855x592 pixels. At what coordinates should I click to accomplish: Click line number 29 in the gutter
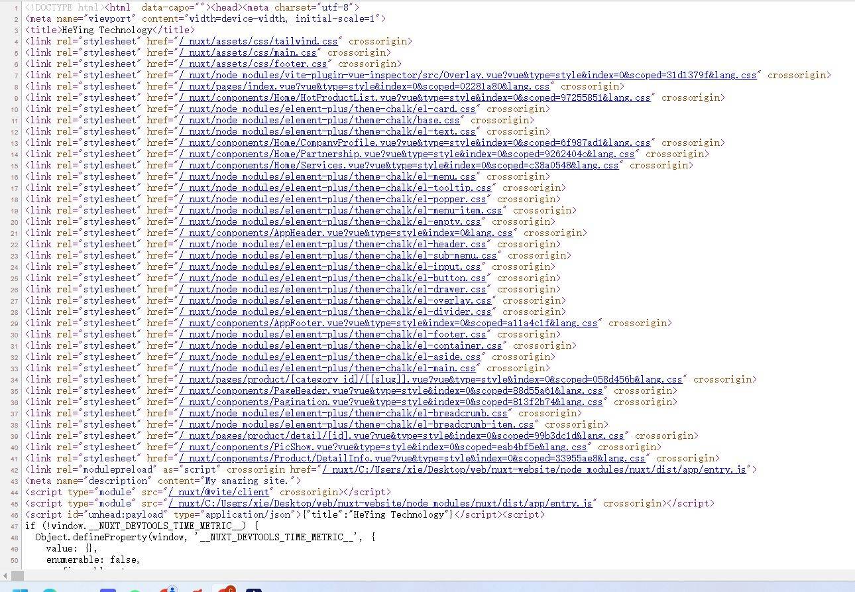point(15,323)
